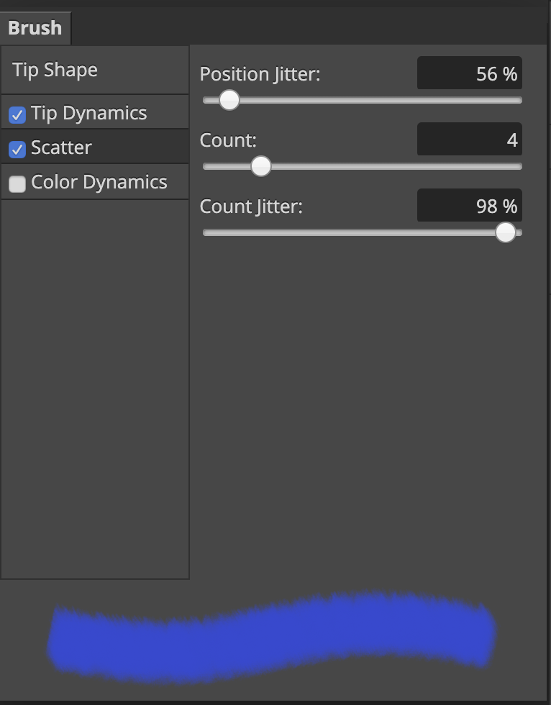Select the Count Jitter value field
Image resolution: width=551 pixels, height=705 pixels.
click(469, 206)
